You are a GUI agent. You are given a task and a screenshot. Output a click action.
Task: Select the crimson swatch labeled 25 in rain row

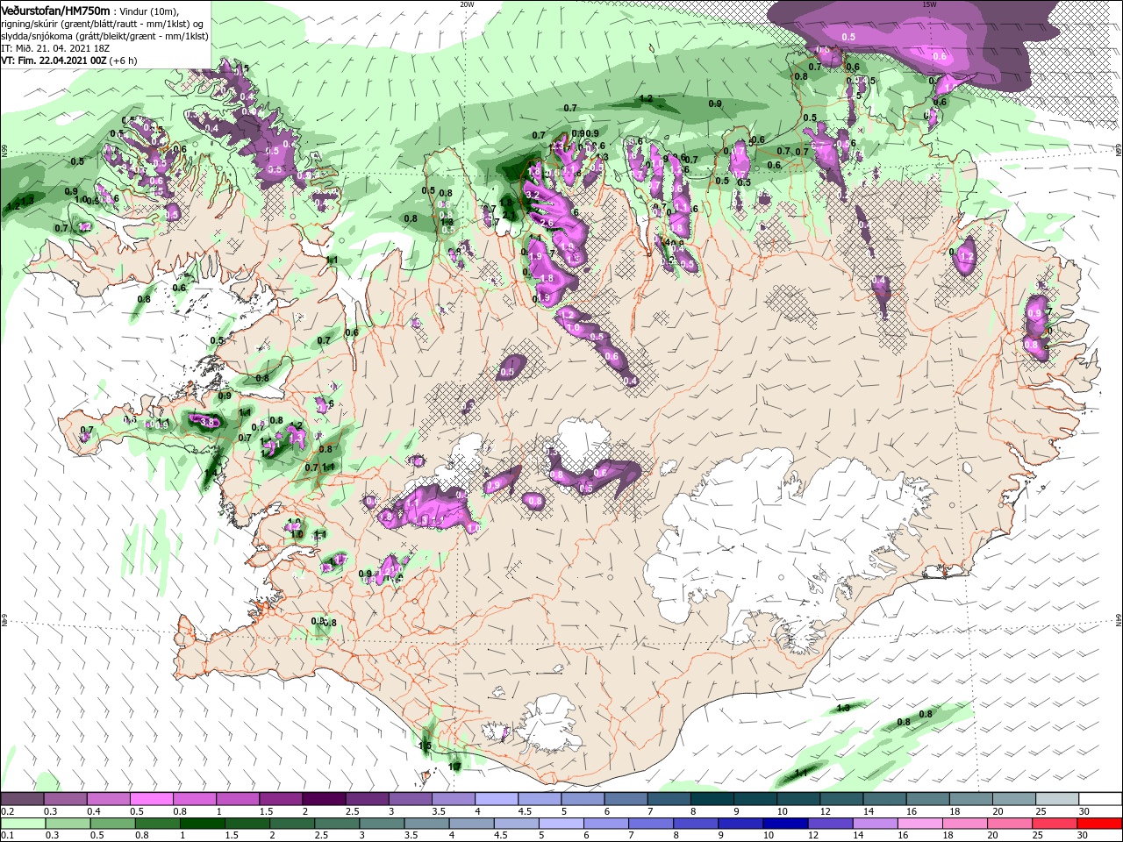click(x=1054, y=824)
